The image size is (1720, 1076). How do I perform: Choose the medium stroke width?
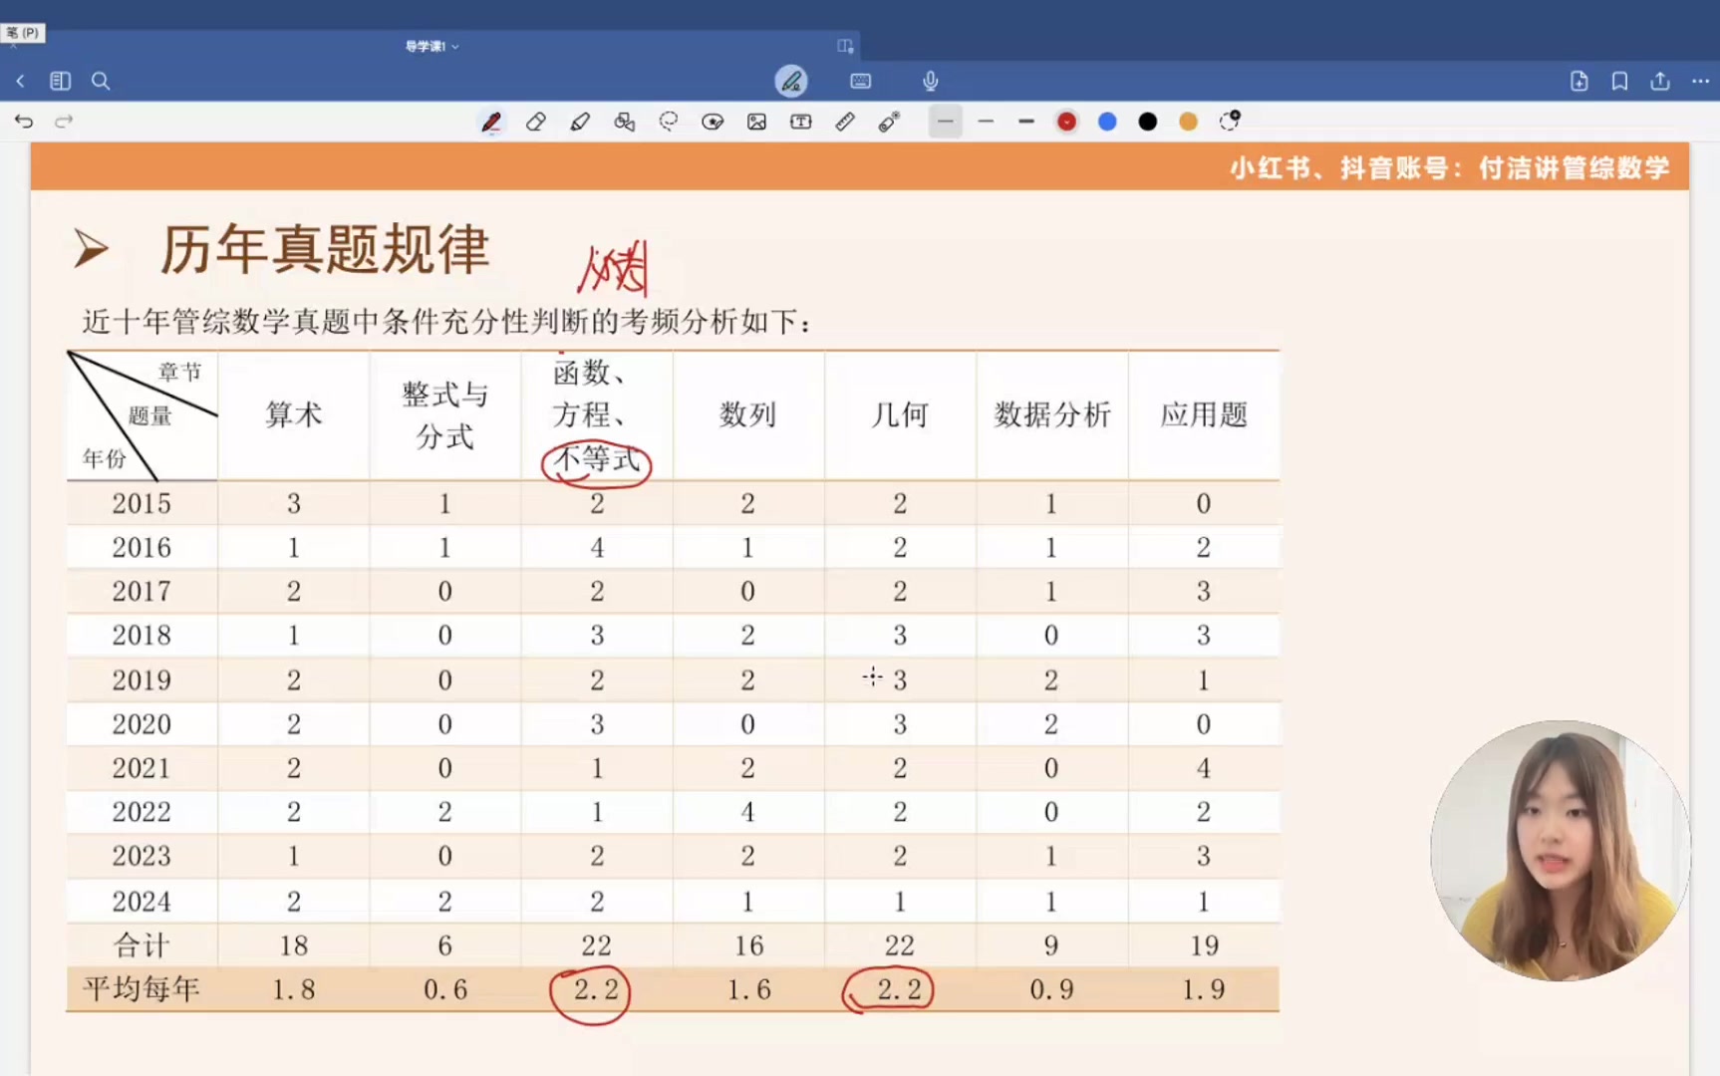[x=986, y=122]
